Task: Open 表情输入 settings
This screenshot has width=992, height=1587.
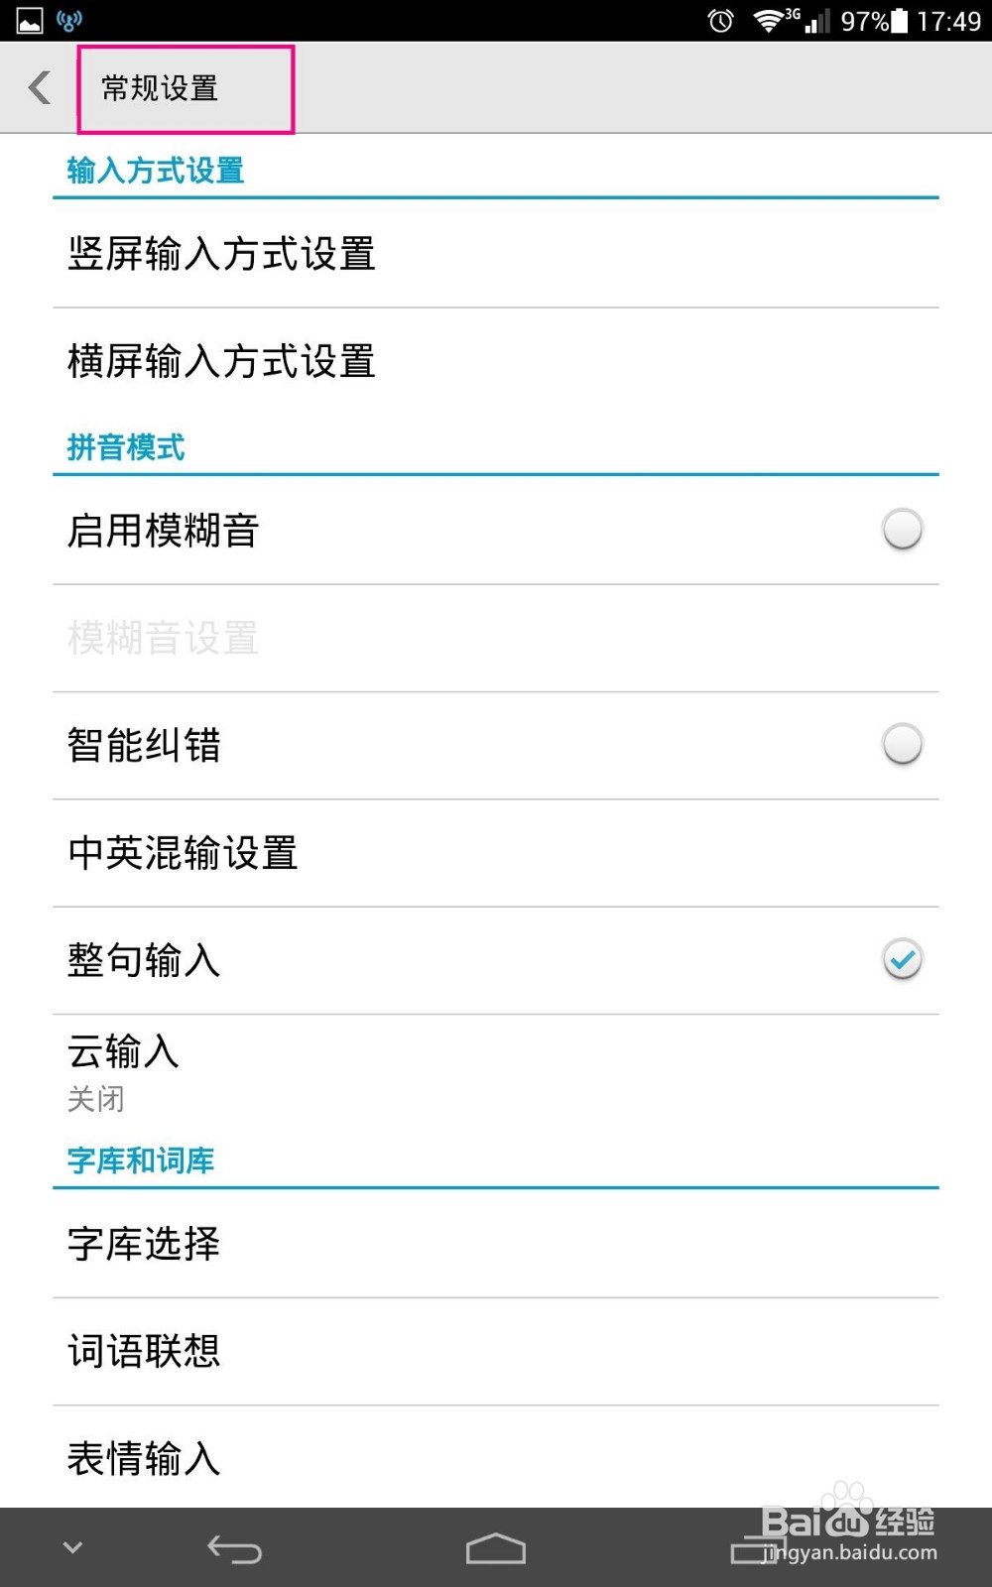Action: pyautogui.click(x=496, y=1457)
